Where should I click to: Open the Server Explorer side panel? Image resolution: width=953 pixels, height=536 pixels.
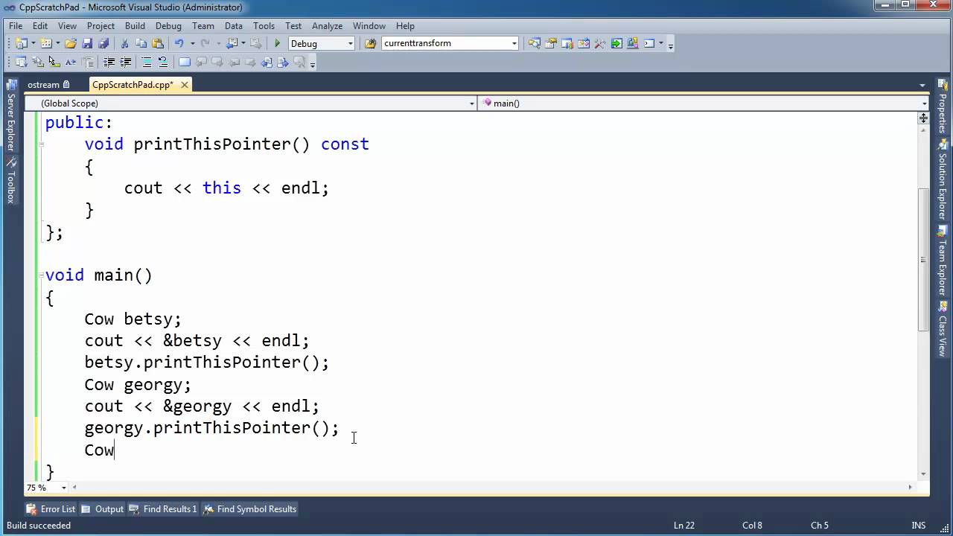(x=11, y=116)
